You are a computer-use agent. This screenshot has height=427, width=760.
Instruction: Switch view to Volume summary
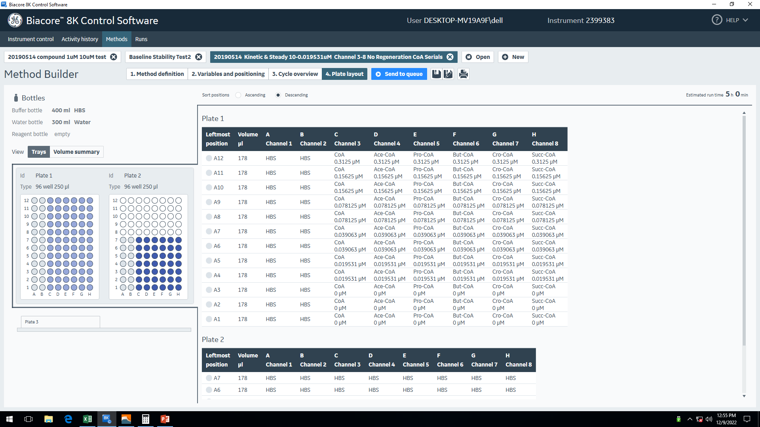pyautogui.click(x=76, y=152)
